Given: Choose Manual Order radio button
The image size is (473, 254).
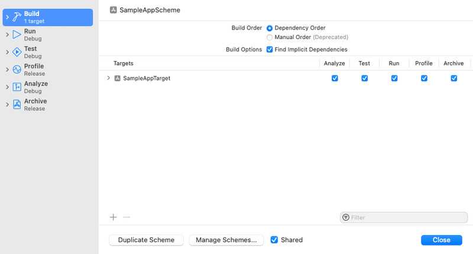Looking at the screenshot, I should coord(270,37).
